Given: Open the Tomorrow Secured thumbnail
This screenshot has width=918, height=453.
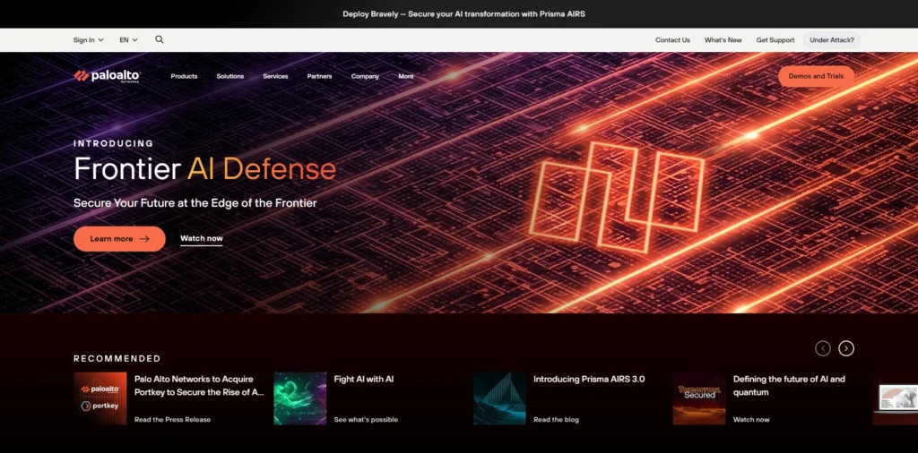Looking at the screenshot, I should tap(699, 398).
